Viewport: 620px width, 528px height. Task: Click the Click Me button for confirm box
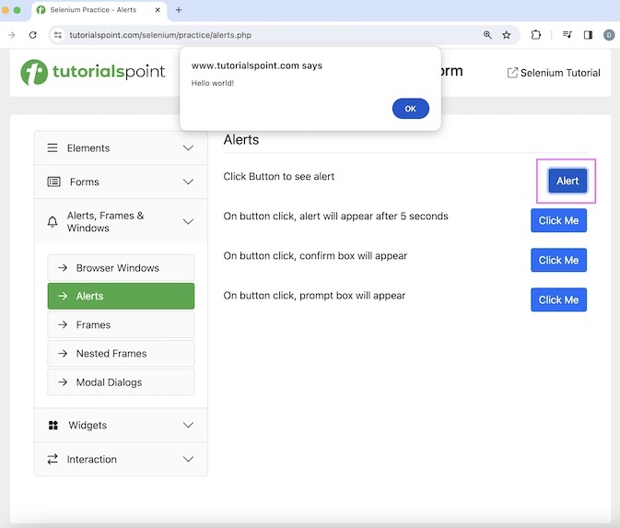(558, 260)
